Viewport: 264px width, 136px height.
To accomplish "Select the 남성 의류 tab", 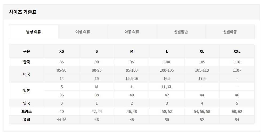I will pos(33,32).
